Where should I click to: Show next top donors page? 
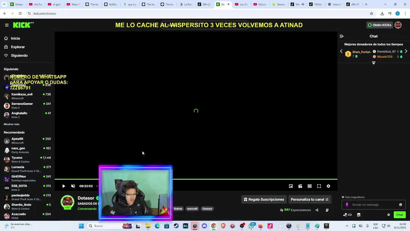tap(406, 51)
